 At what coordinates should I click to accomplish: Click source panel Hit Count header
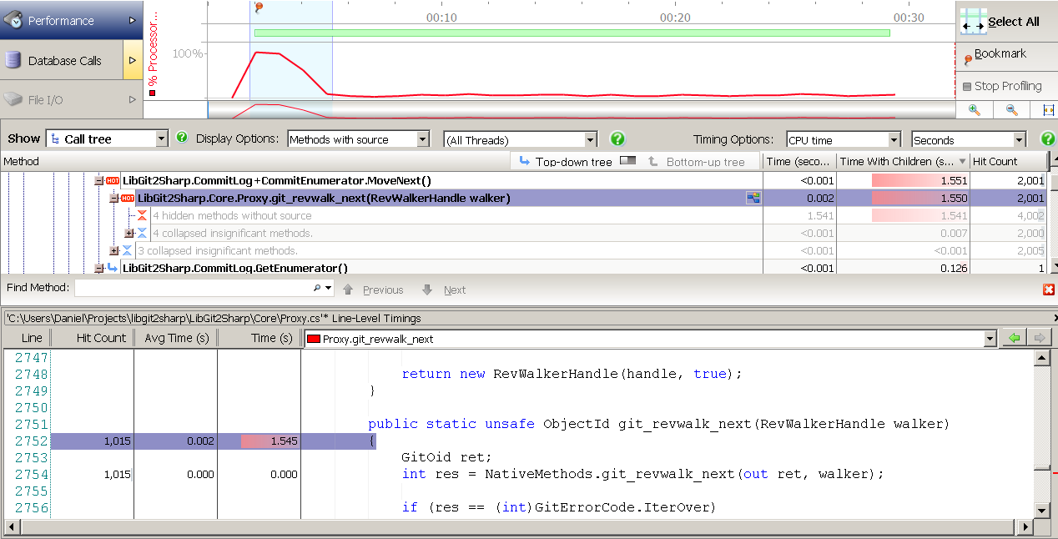[x=93, y=338]
